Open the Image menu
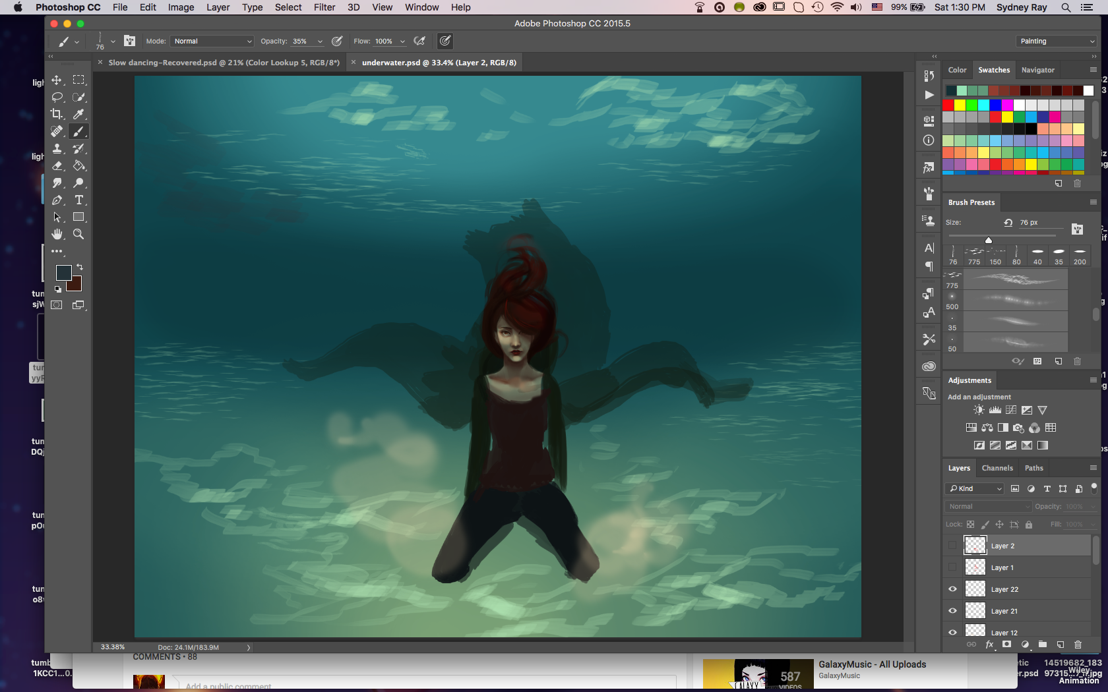Image resolution: width=1108 pixels, height=692 pixels. (181, 7)
